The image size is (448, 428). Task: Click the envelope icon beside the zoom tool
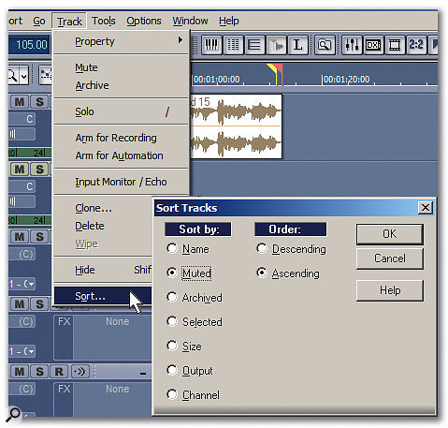coord(46,75)
